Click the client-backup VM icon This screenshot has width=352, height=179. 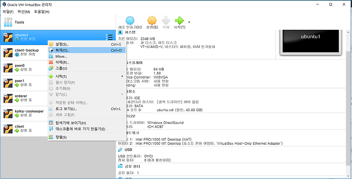tap(8, 52)
